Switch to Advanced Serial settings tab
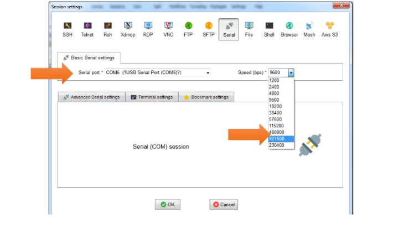The image size is (414, 236). click(92, 97)
